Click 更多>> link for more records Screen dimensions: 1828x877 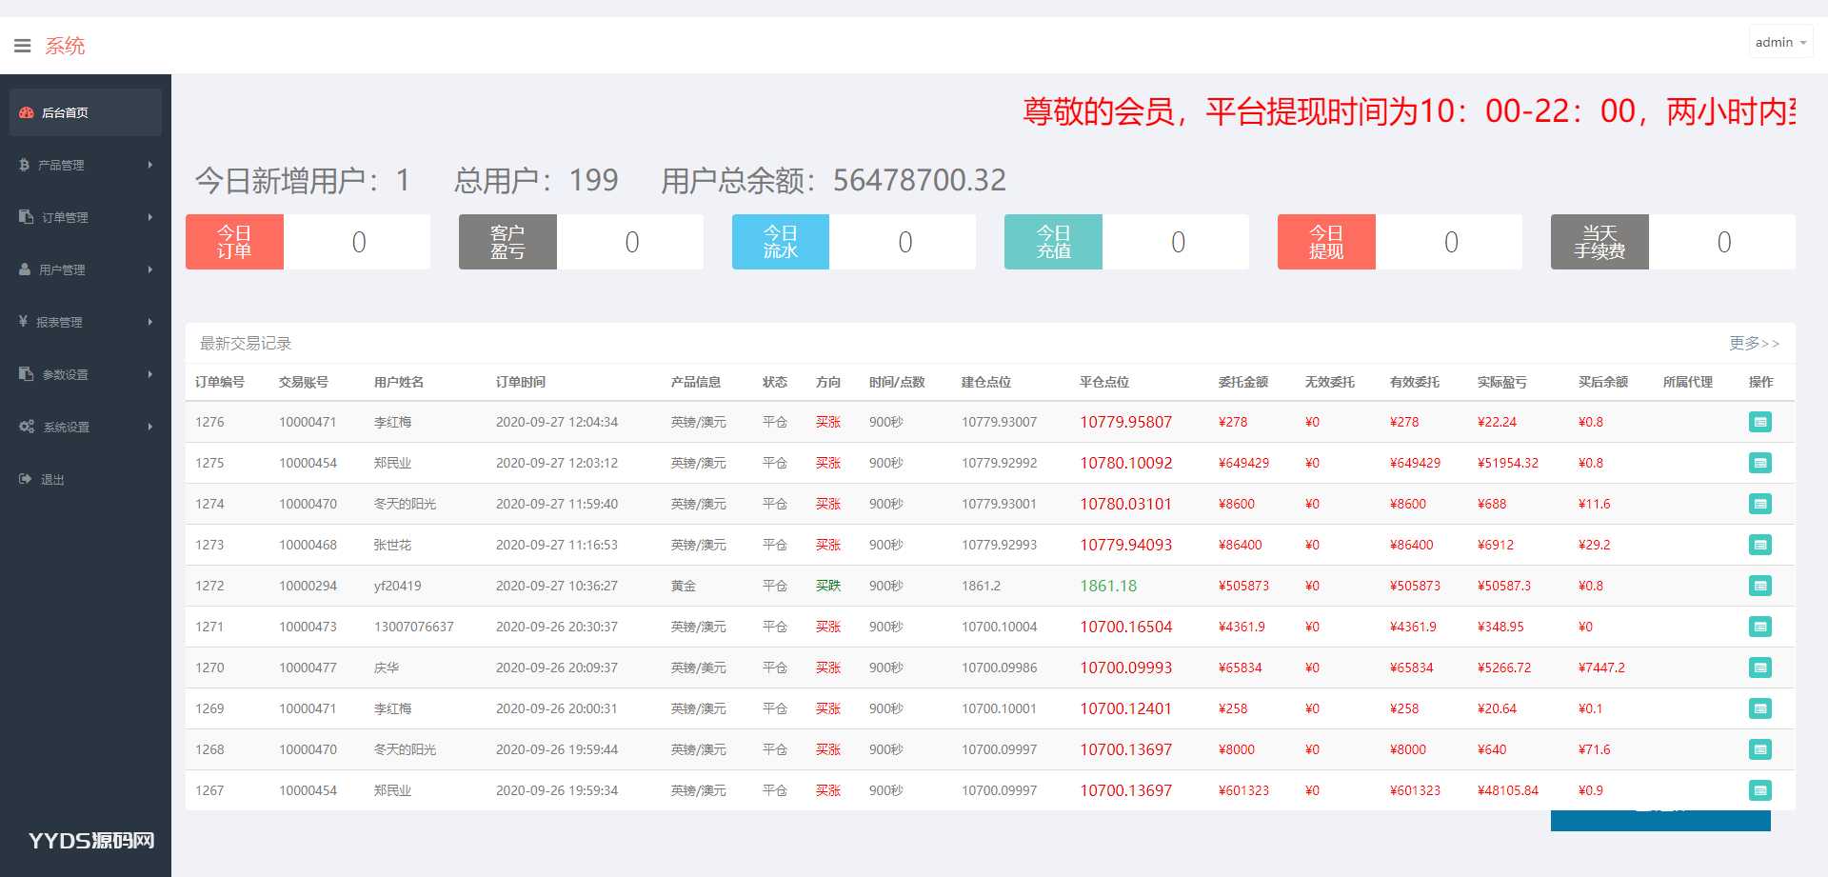pos(1754,343)
